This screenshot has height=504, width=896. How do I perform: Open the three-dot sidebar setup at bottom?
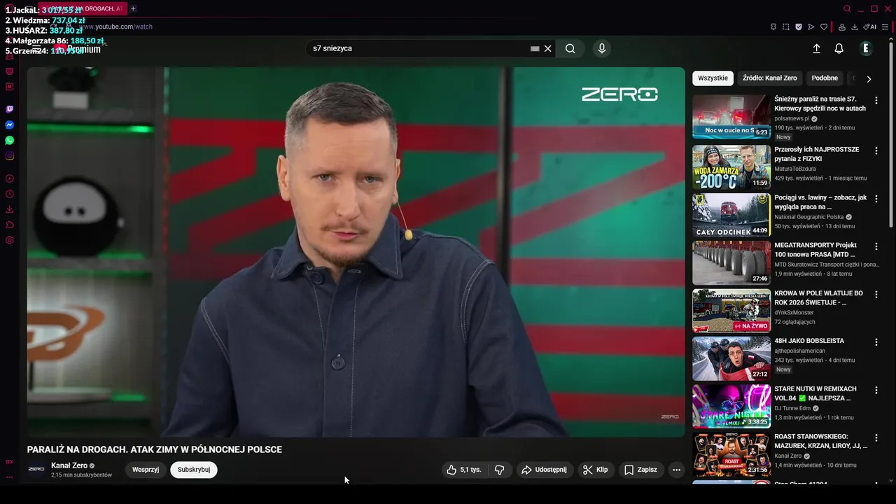click(10, 477)
